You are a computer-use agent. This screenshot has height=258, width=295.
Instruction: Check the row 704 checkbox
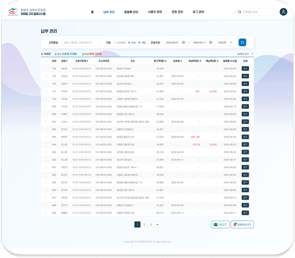[x=46, y=68]
